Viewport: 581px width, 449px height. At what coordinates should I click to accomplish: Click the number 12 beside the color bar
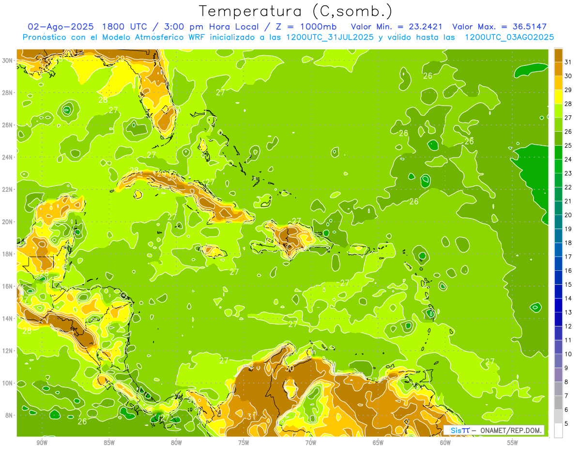pyautogui.click(x=569, y=326)
